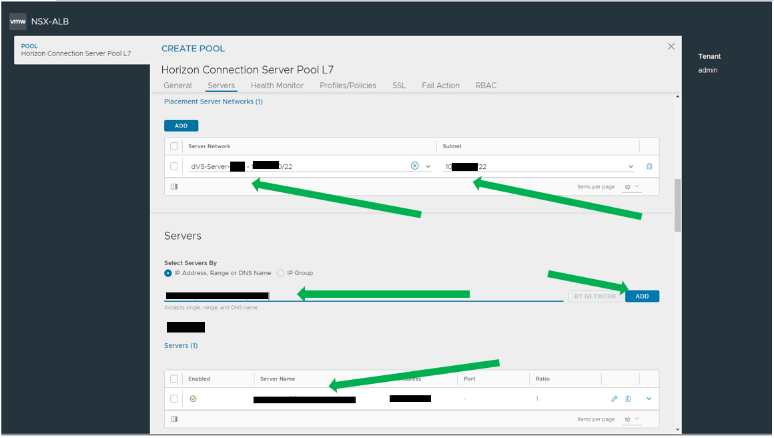Open the Servers tab

click(x=221, y=85)
